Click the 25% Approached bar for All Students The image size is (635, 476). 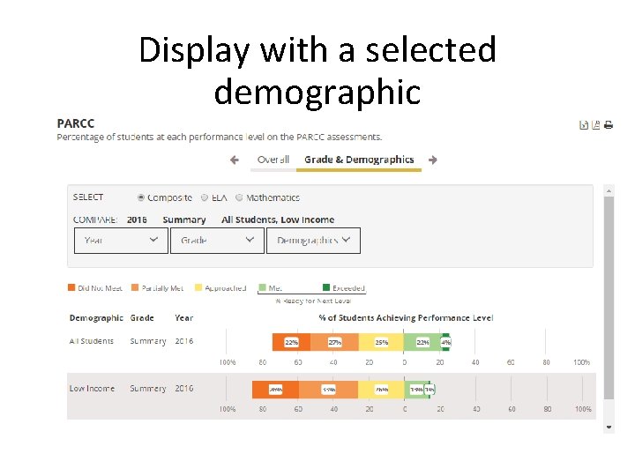[x=381, y=342]
